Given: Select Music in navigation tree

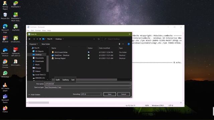Looking at the screenshot, I should [37, 65].
